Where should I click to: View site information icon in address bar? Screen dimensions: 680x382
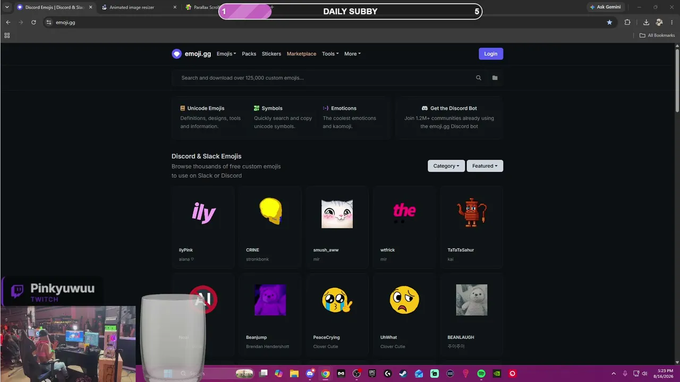tap(49, 22)
